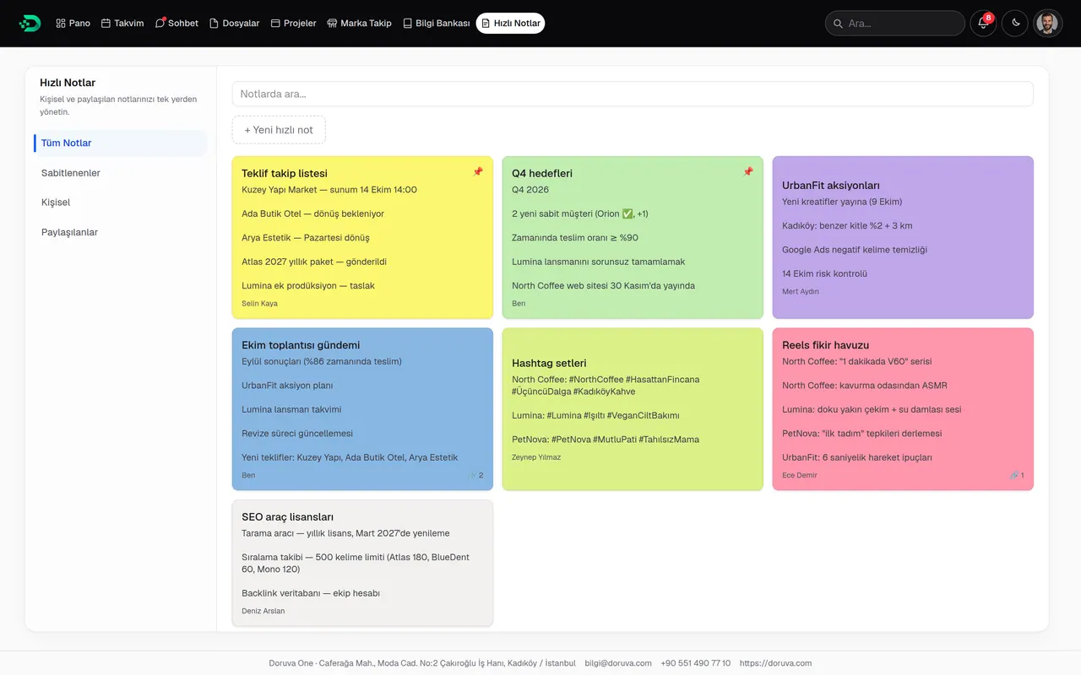Image resolution: width=1081 pixels, height=675 pixels.
Task: Click author name Ece Demir
Action: pos(800,475)
